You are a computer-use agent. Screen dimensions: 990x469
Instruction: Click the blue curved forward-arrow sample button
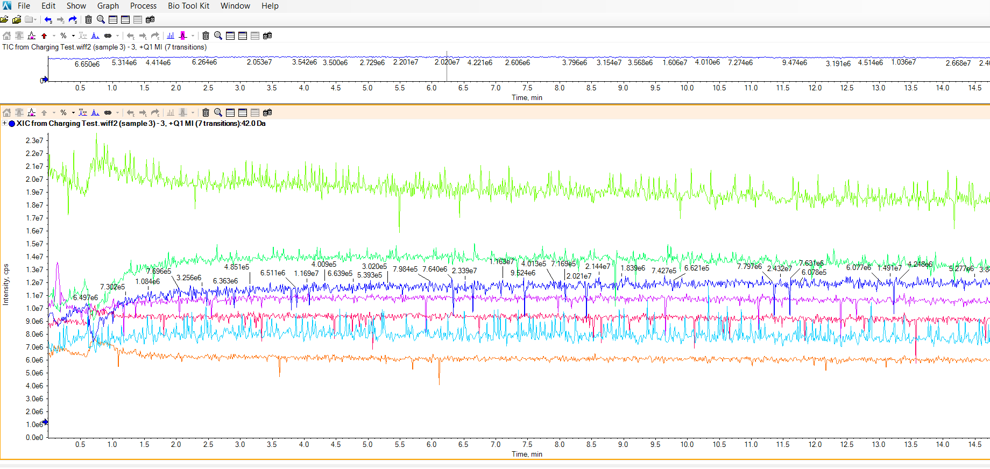point(73,20)
